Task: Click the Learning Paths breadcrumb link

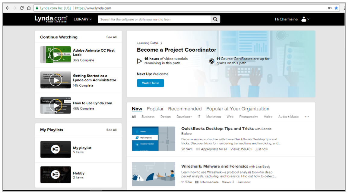Action: (148, 43)
